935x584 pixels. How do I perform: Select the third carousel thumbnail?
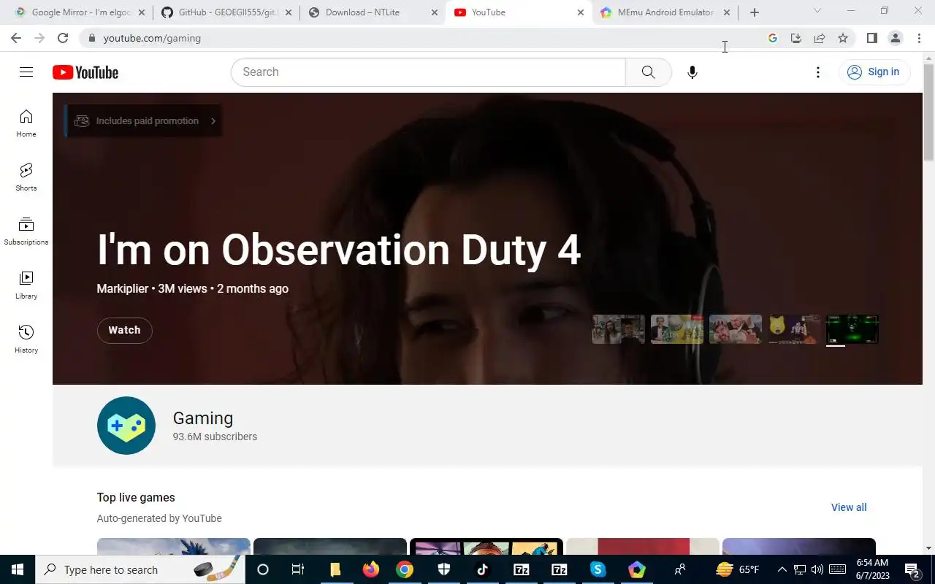736,329
